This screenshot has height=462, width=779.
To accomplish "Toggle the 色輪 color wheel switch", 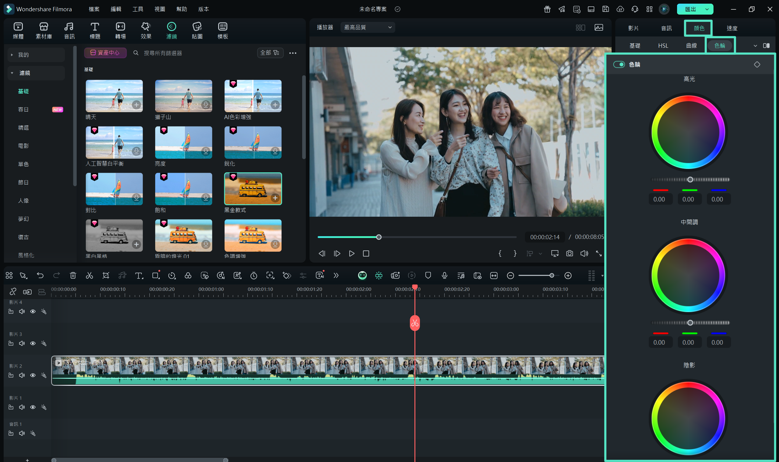I will click(619, 64).
